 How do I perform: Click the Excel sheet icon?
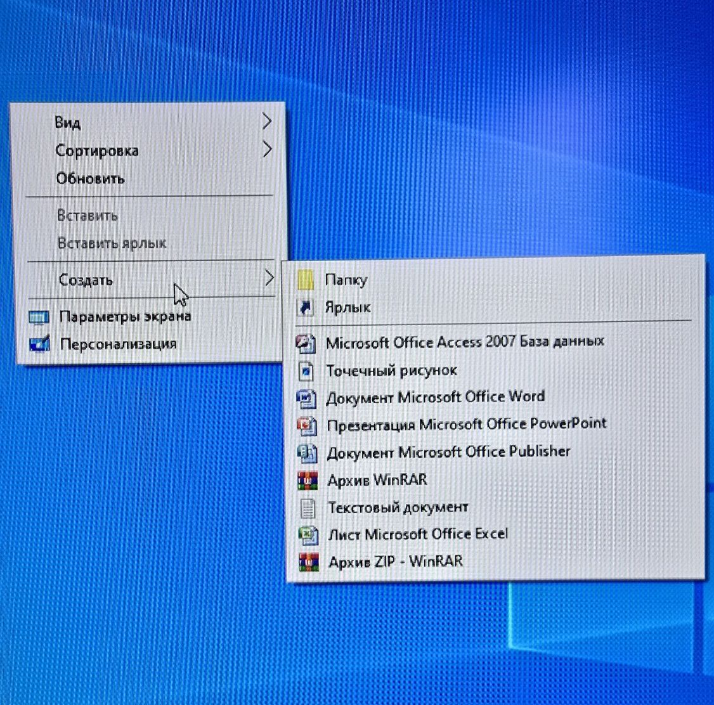(309, 535)
